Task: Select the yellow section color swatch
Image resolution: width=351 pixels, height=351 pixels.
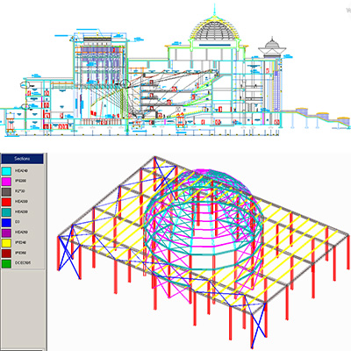Action: (6, 242)
